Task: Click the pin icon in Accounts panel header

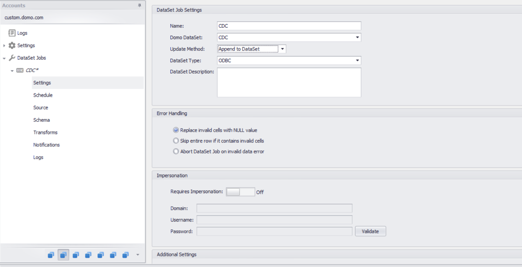Action: coord(139,5)
